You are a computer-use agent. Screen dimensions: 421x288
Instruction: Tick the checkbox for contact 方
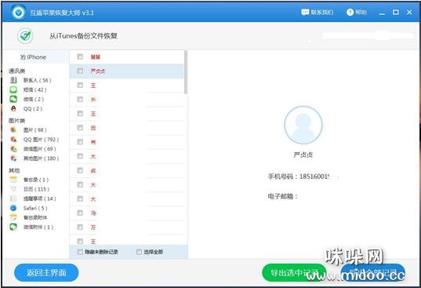click(80, 228)
